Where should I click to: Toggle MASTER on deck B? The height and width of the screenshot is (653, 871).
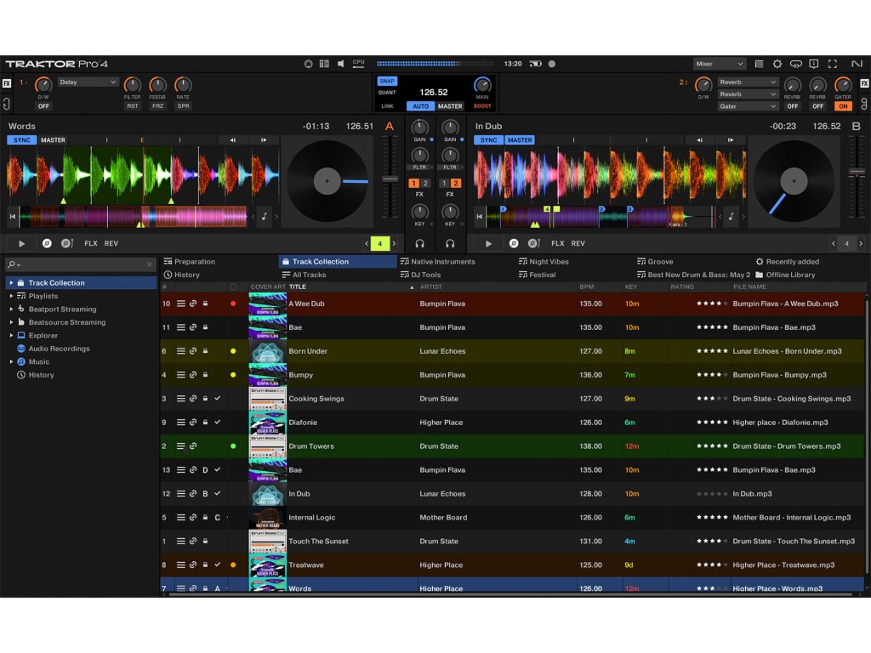click(x=520, y=140)
